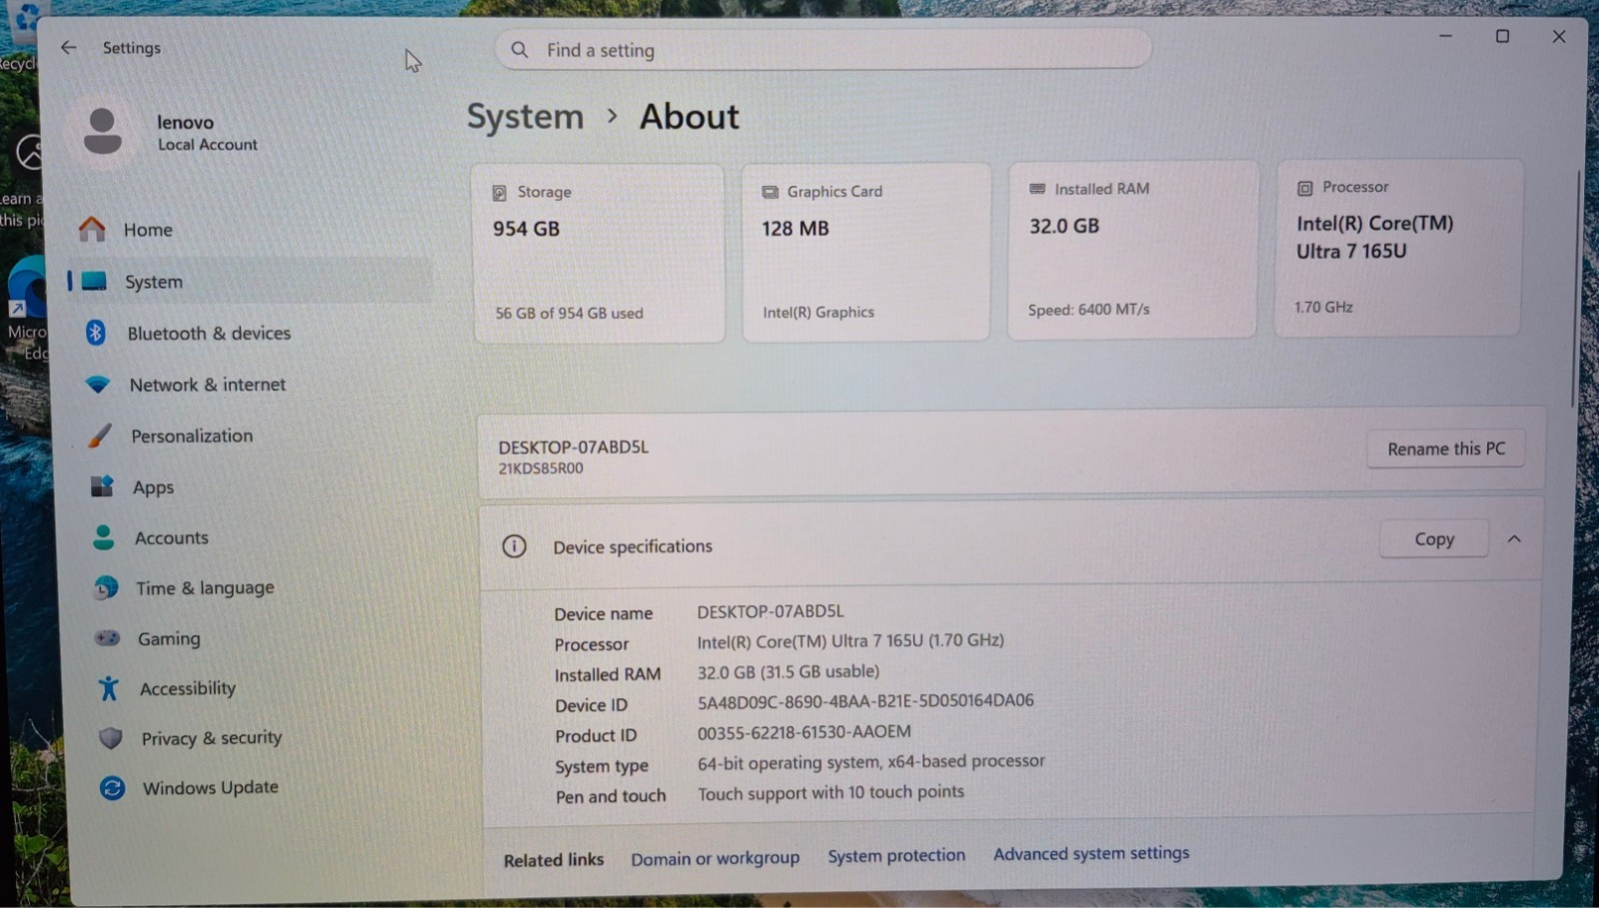Click the back arrow in Settings
The width and height of the screenshot is (1599, 908).
coord(67,47)
